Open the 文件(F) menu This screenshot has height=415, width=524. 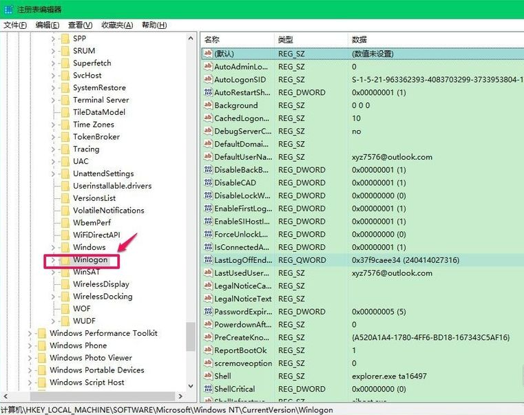15,25
